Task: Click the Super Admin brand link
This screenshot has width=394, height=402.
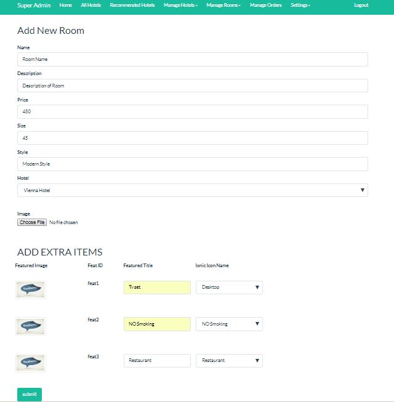Action: pos(34,5)
